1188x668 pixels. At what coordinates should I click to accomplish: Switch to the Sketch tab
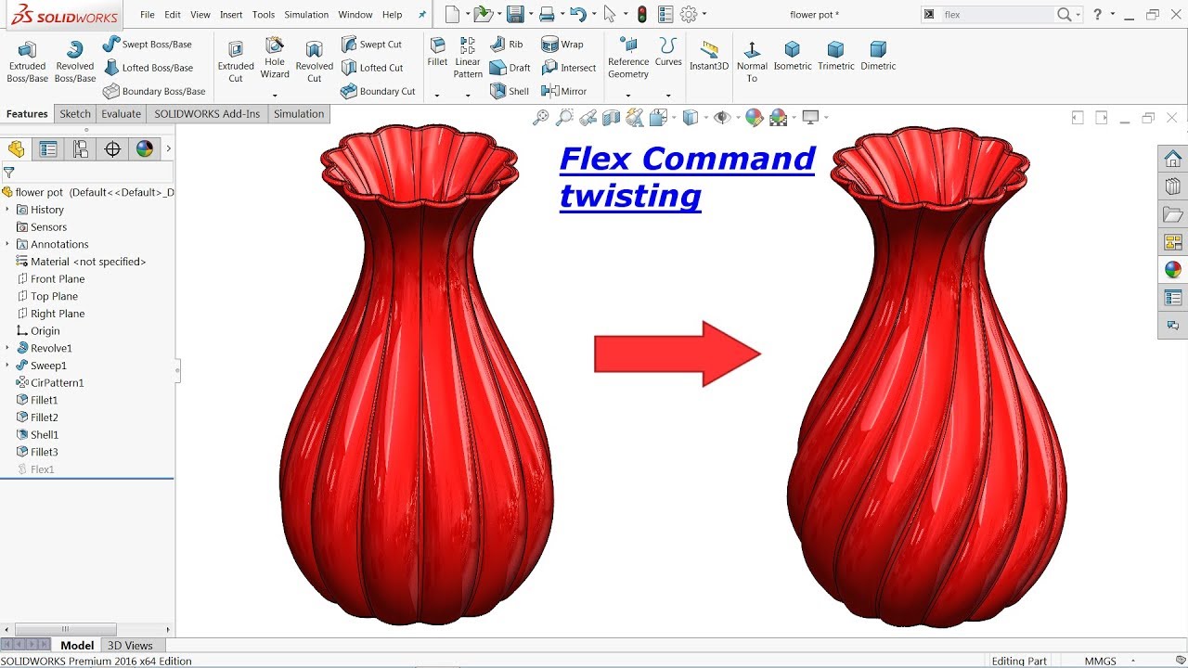tap(75, 114)
